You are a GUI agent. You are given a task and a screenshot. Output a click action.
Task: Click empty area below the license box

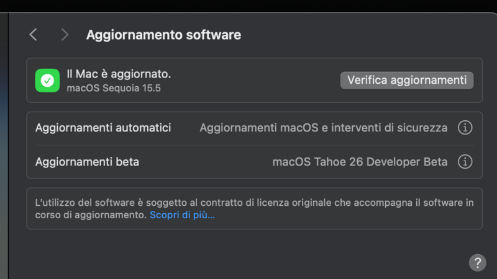(x=248, y=251)
